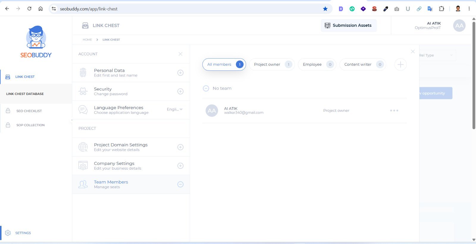Add a new member role with plus

click(400, 65)
